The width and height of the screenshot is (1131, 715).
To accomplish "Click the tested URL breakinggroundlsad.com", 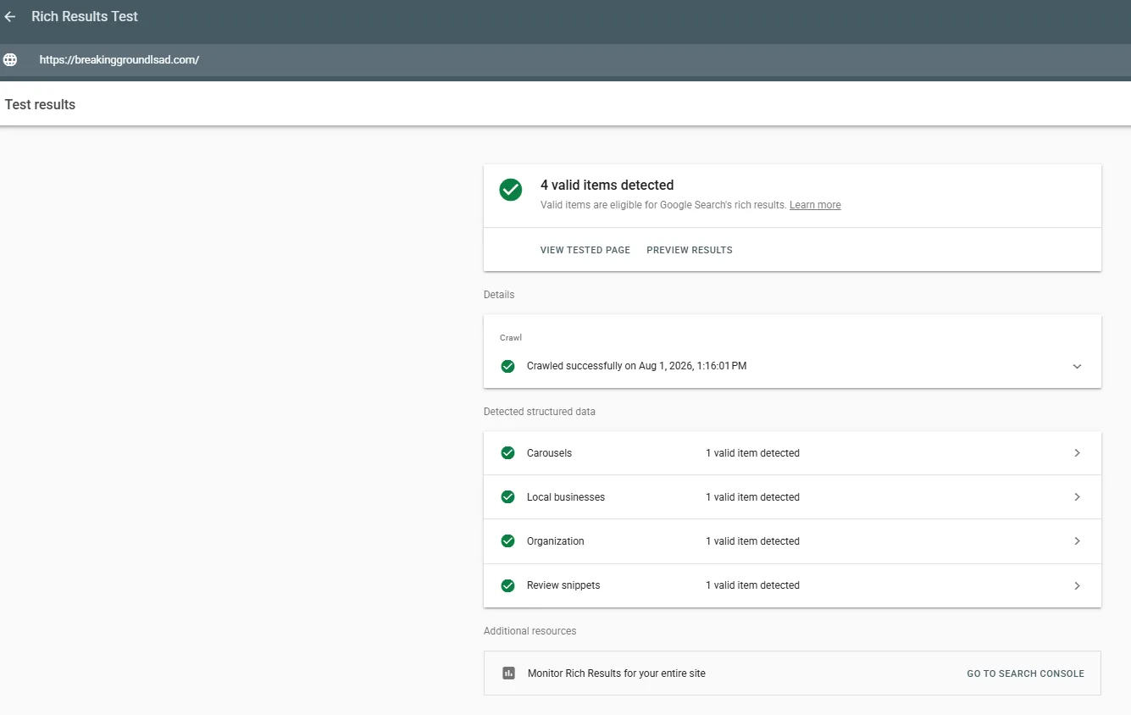I will coord(119,60).
